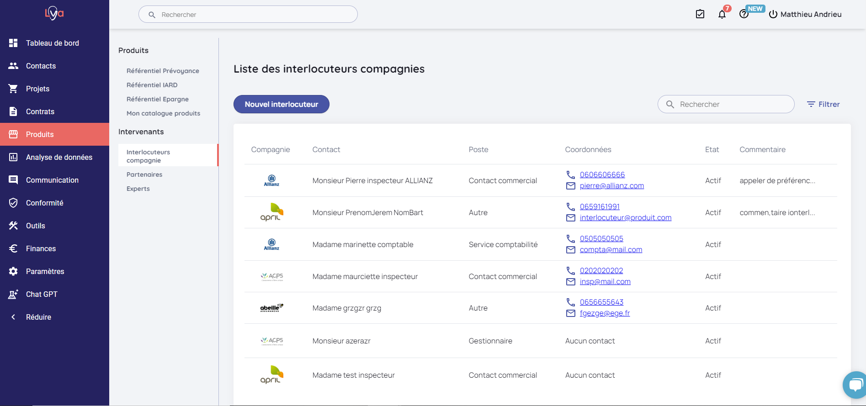Click the Communication message icon
The width and height of the screenshot is (866, 406).
[x=13, y=180]
